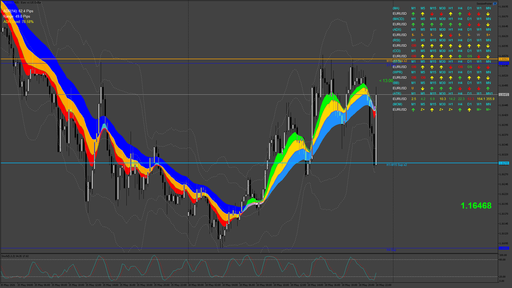Viewport: 512px width, 288px height.
Task: Click the large green 1.16468 price display
Action: [476, 206]
